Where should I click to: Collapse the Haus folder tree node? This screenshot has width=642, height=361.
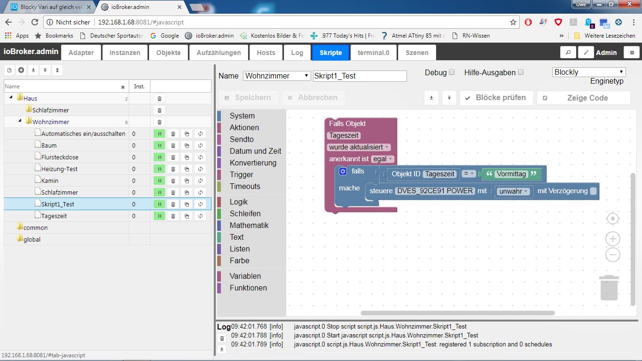tap(10, 98)
